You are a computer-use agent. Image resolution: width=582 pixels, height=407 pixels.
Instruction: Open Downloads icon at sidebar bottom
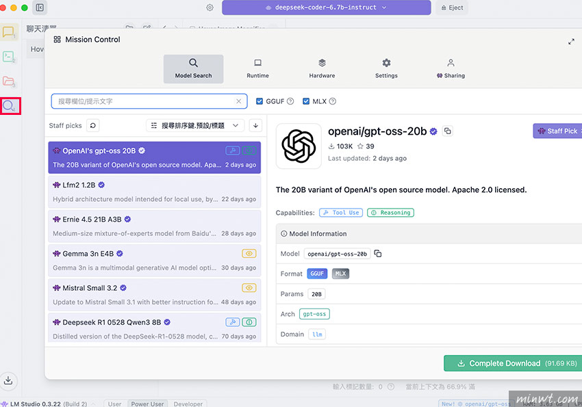point(8,380)
